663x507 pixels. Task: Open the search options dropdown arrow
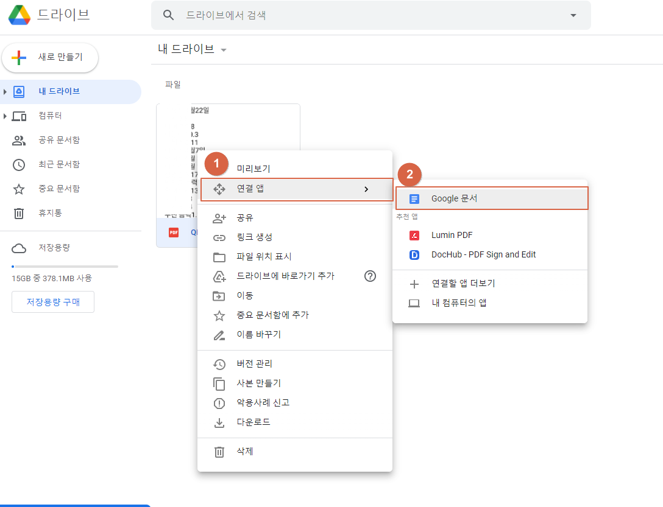coord(573,15)
